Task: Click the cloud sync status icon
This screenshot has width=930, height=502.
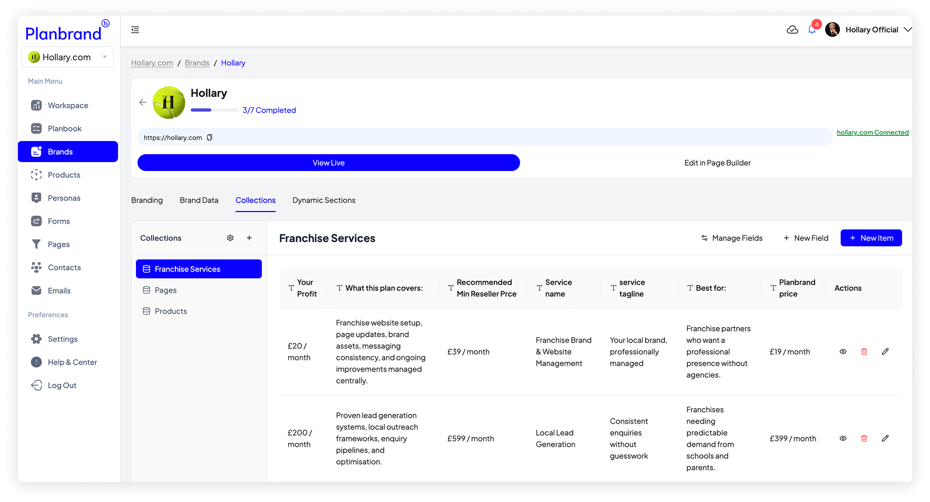Action: click(x=792, y=30)
